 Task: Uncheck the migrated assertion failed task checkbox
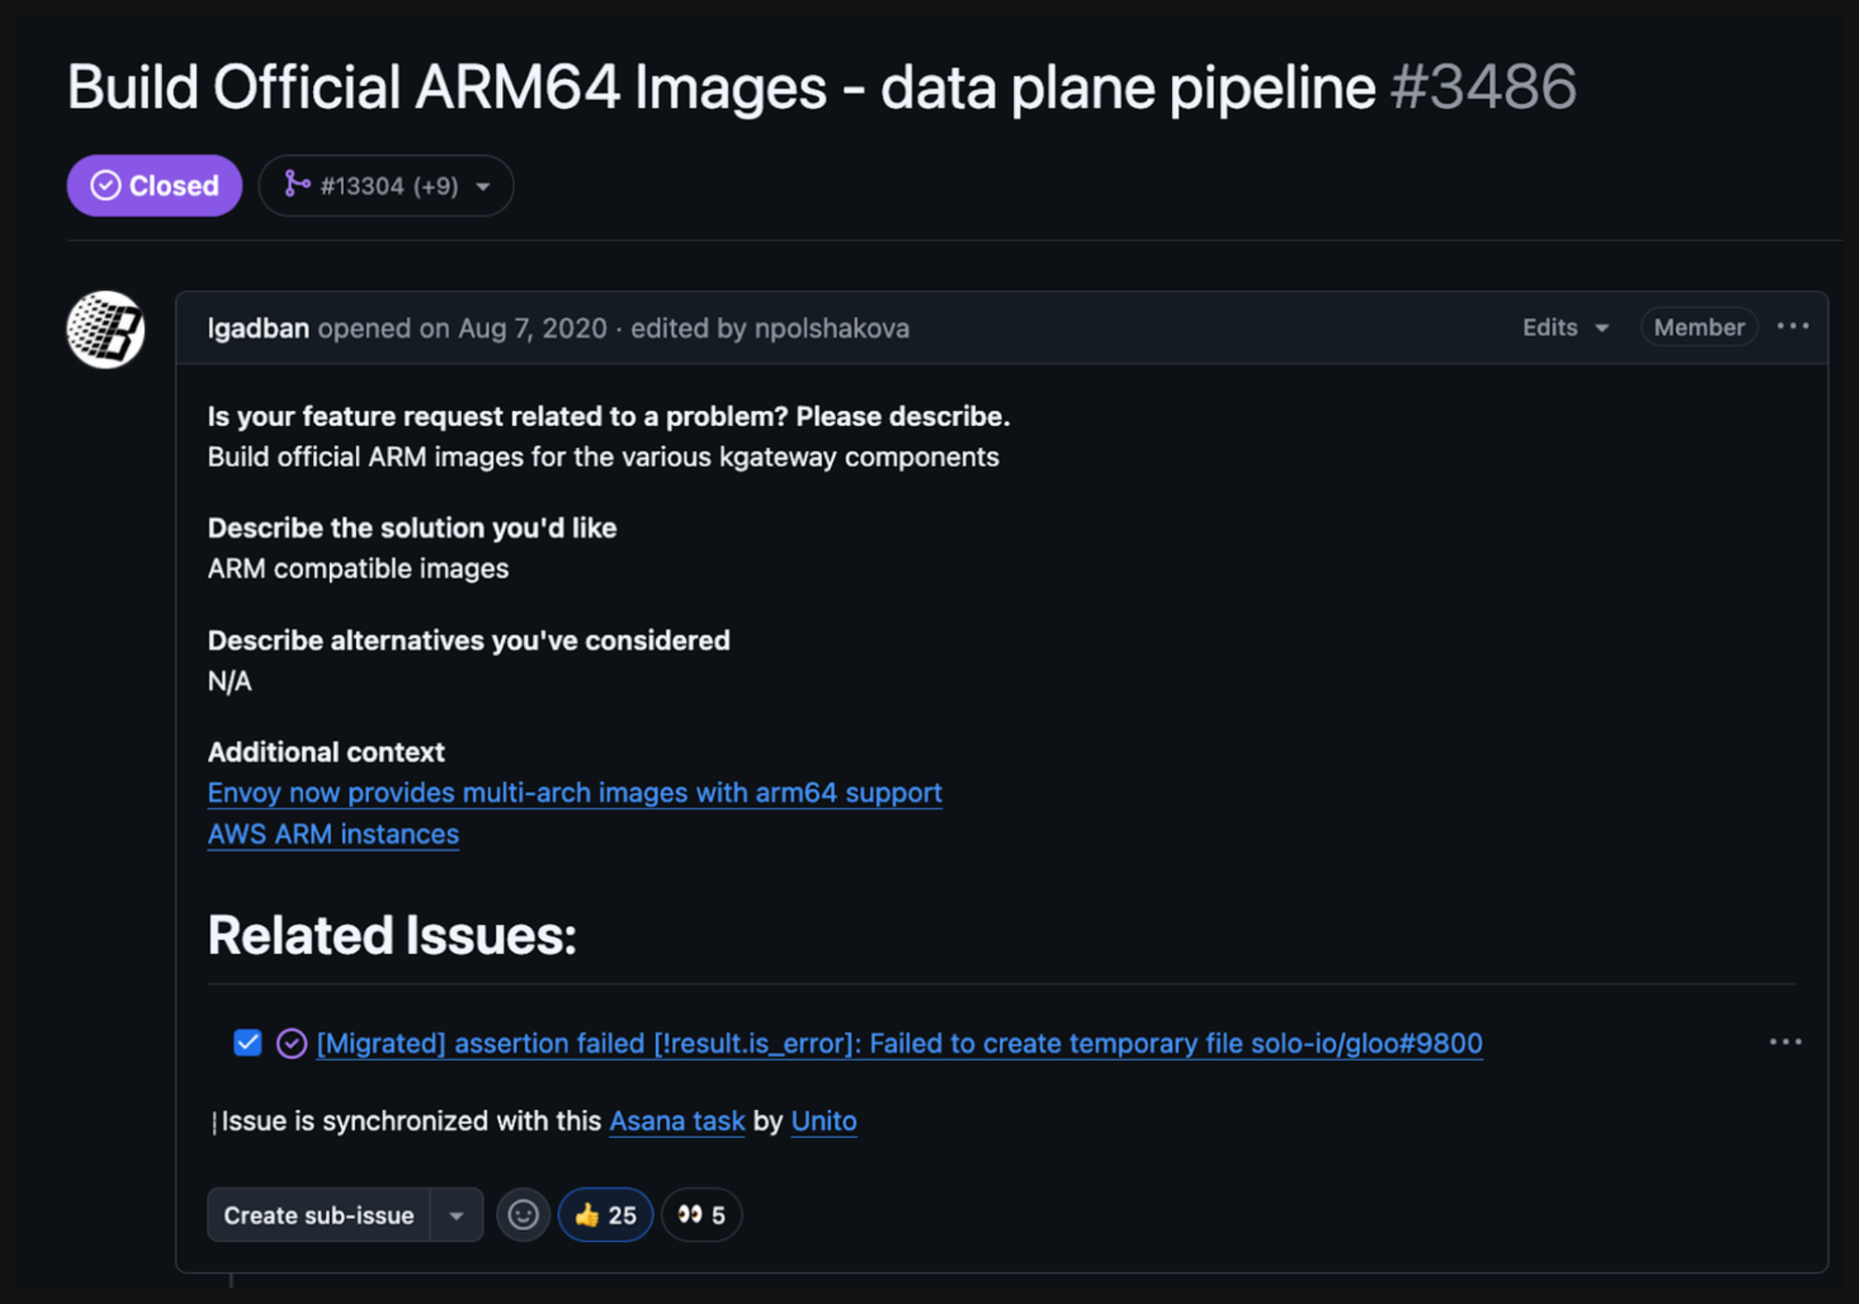point(247,1042)
